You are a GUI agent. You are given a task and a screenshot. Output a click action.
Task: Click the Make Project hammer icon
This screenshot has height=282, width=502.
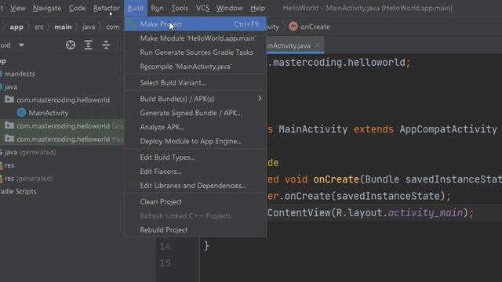pos(131,23)
